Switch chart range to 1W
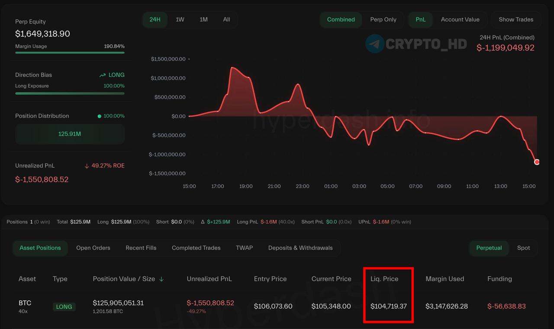This screenshot has height=329, width=554. click(x=180, y=19)
